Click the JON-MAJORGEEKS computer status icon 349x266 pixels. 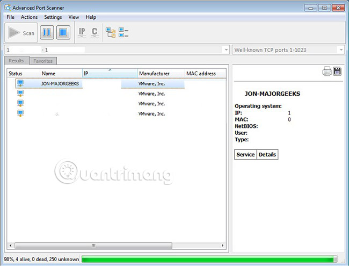20,83
